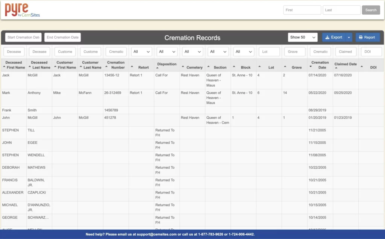This screenshot has width=385, height=239.
Task: Sort by Cremation Number arrow
Action: 106,67
